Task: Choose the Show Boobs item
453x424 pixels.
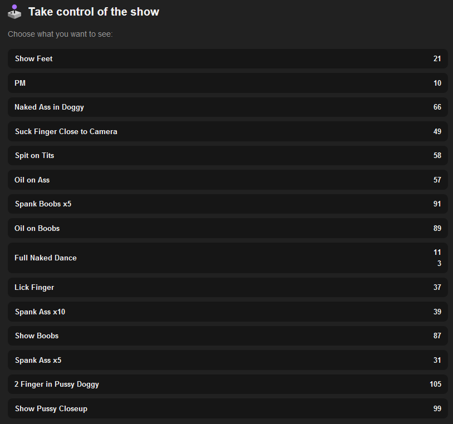Action: click(x=37, y=336)
